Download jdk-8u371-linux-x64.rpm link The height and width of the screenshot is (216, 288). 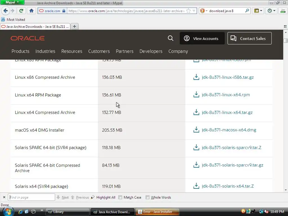226,94
